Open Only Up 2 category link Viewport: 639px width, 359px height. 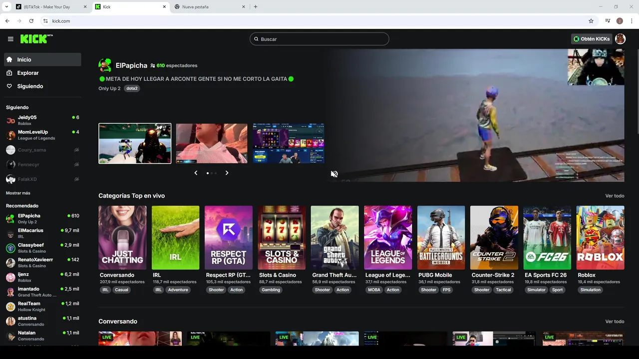109,88
